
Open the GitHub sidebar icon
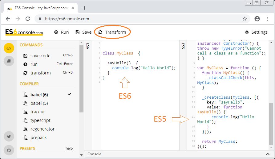click(x=9, y=150)
